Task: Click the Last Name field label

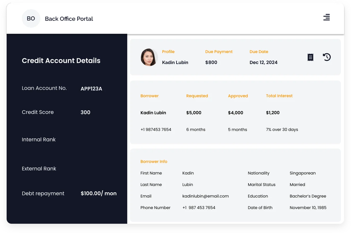Action: tap(151, 185)
